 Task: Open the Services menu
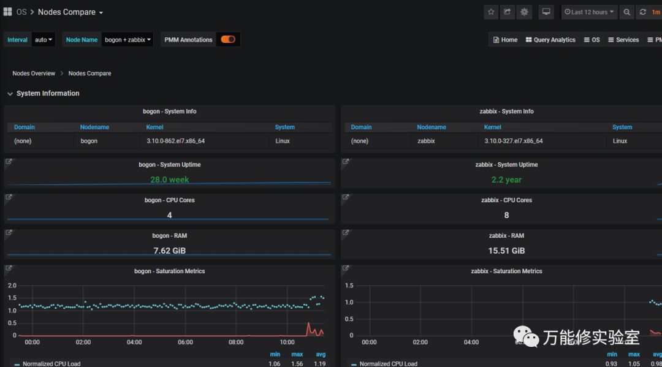coord(623,40)
